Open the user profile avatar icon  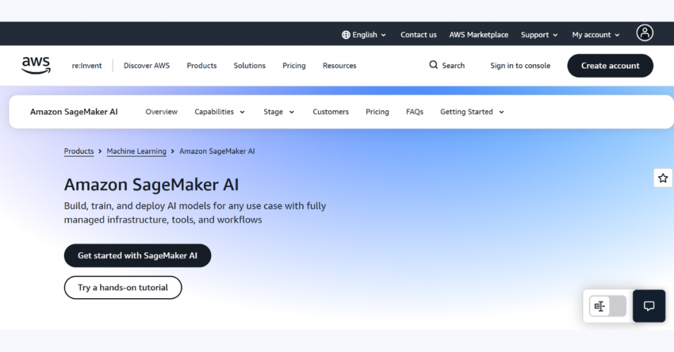645,33
